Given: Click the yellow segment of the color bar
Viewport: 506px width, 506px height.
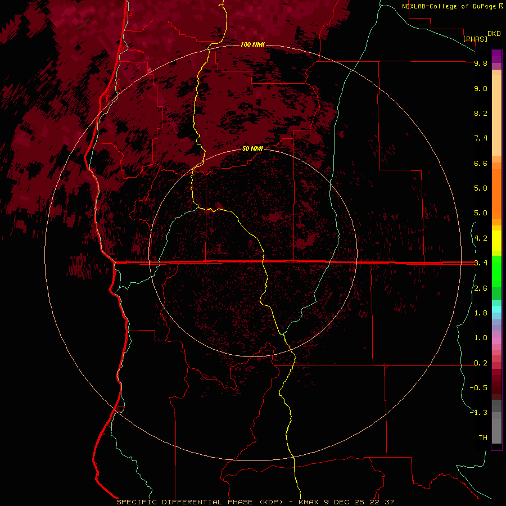Looking at the screenshot, I should click(x=496, y=241).
